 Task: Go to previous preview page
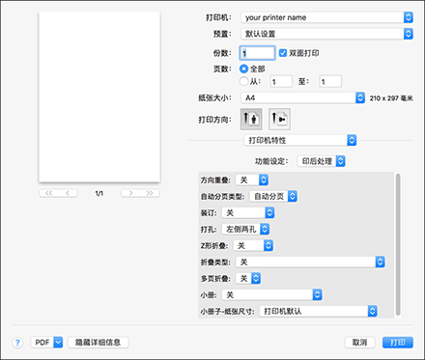click(x=68, y=193)
